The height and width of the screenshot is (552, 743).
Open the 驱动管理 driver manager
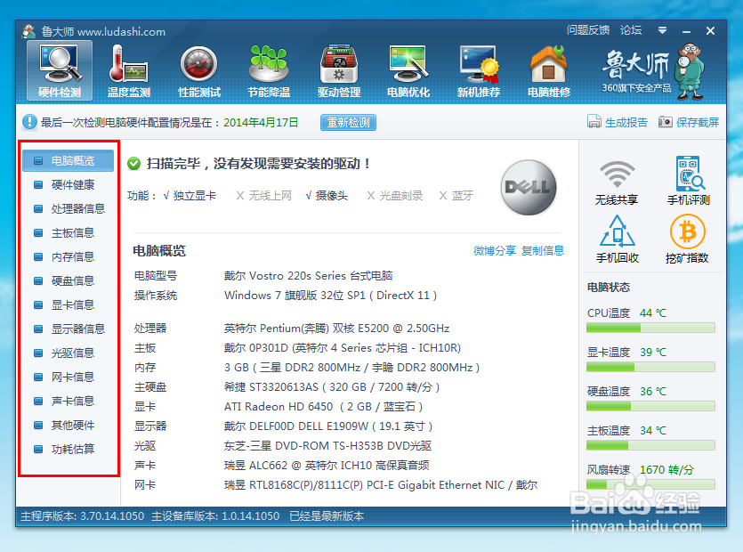[339, 70]
